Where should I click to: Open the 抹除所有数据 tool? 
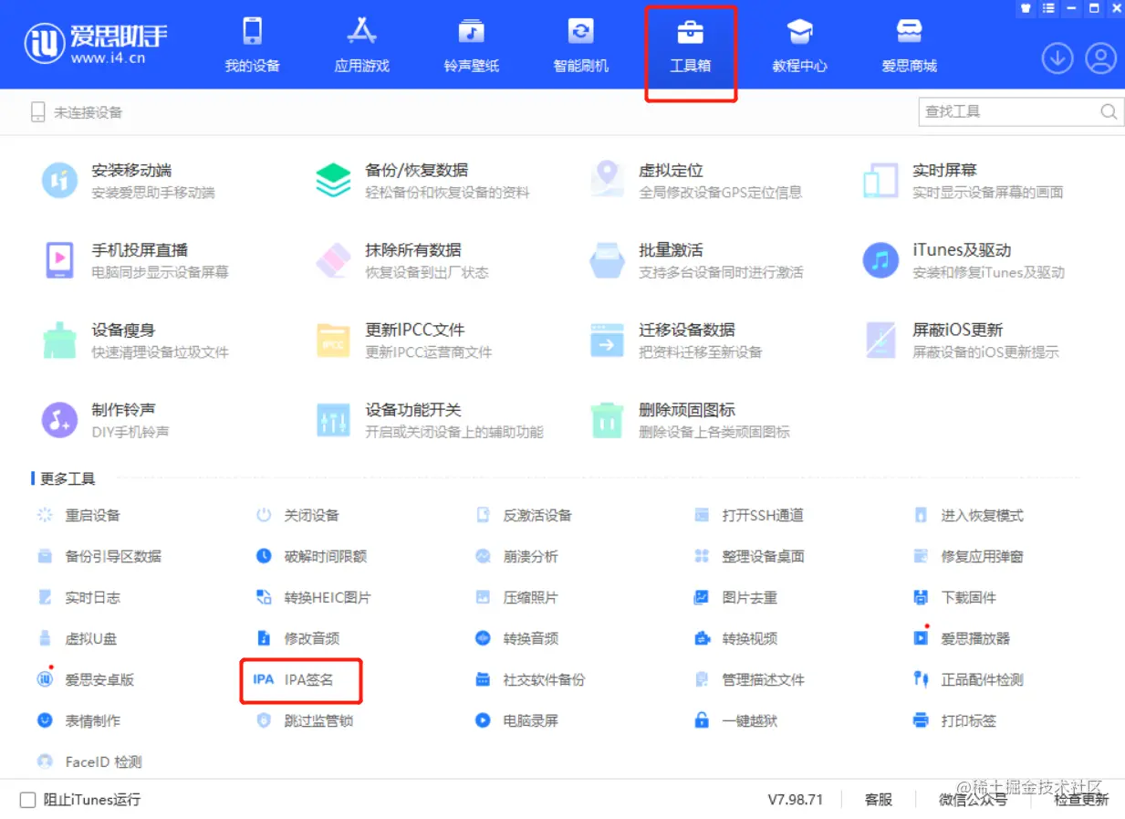pos(401,260)
